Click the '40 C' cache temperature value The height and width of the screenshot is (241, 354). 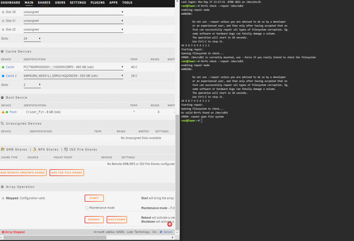(134, 67)
